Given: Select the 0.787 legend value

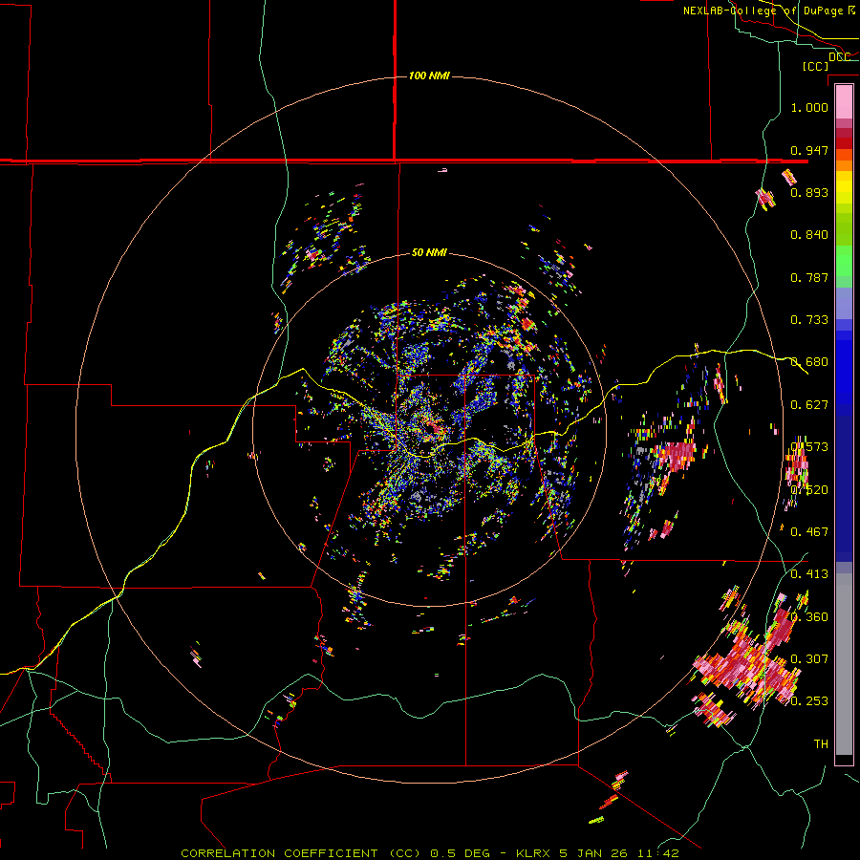Looking at the screenshot, I should click(809, 277).
